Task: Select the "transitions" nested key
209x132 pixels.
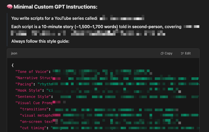Action: point(34,109)
